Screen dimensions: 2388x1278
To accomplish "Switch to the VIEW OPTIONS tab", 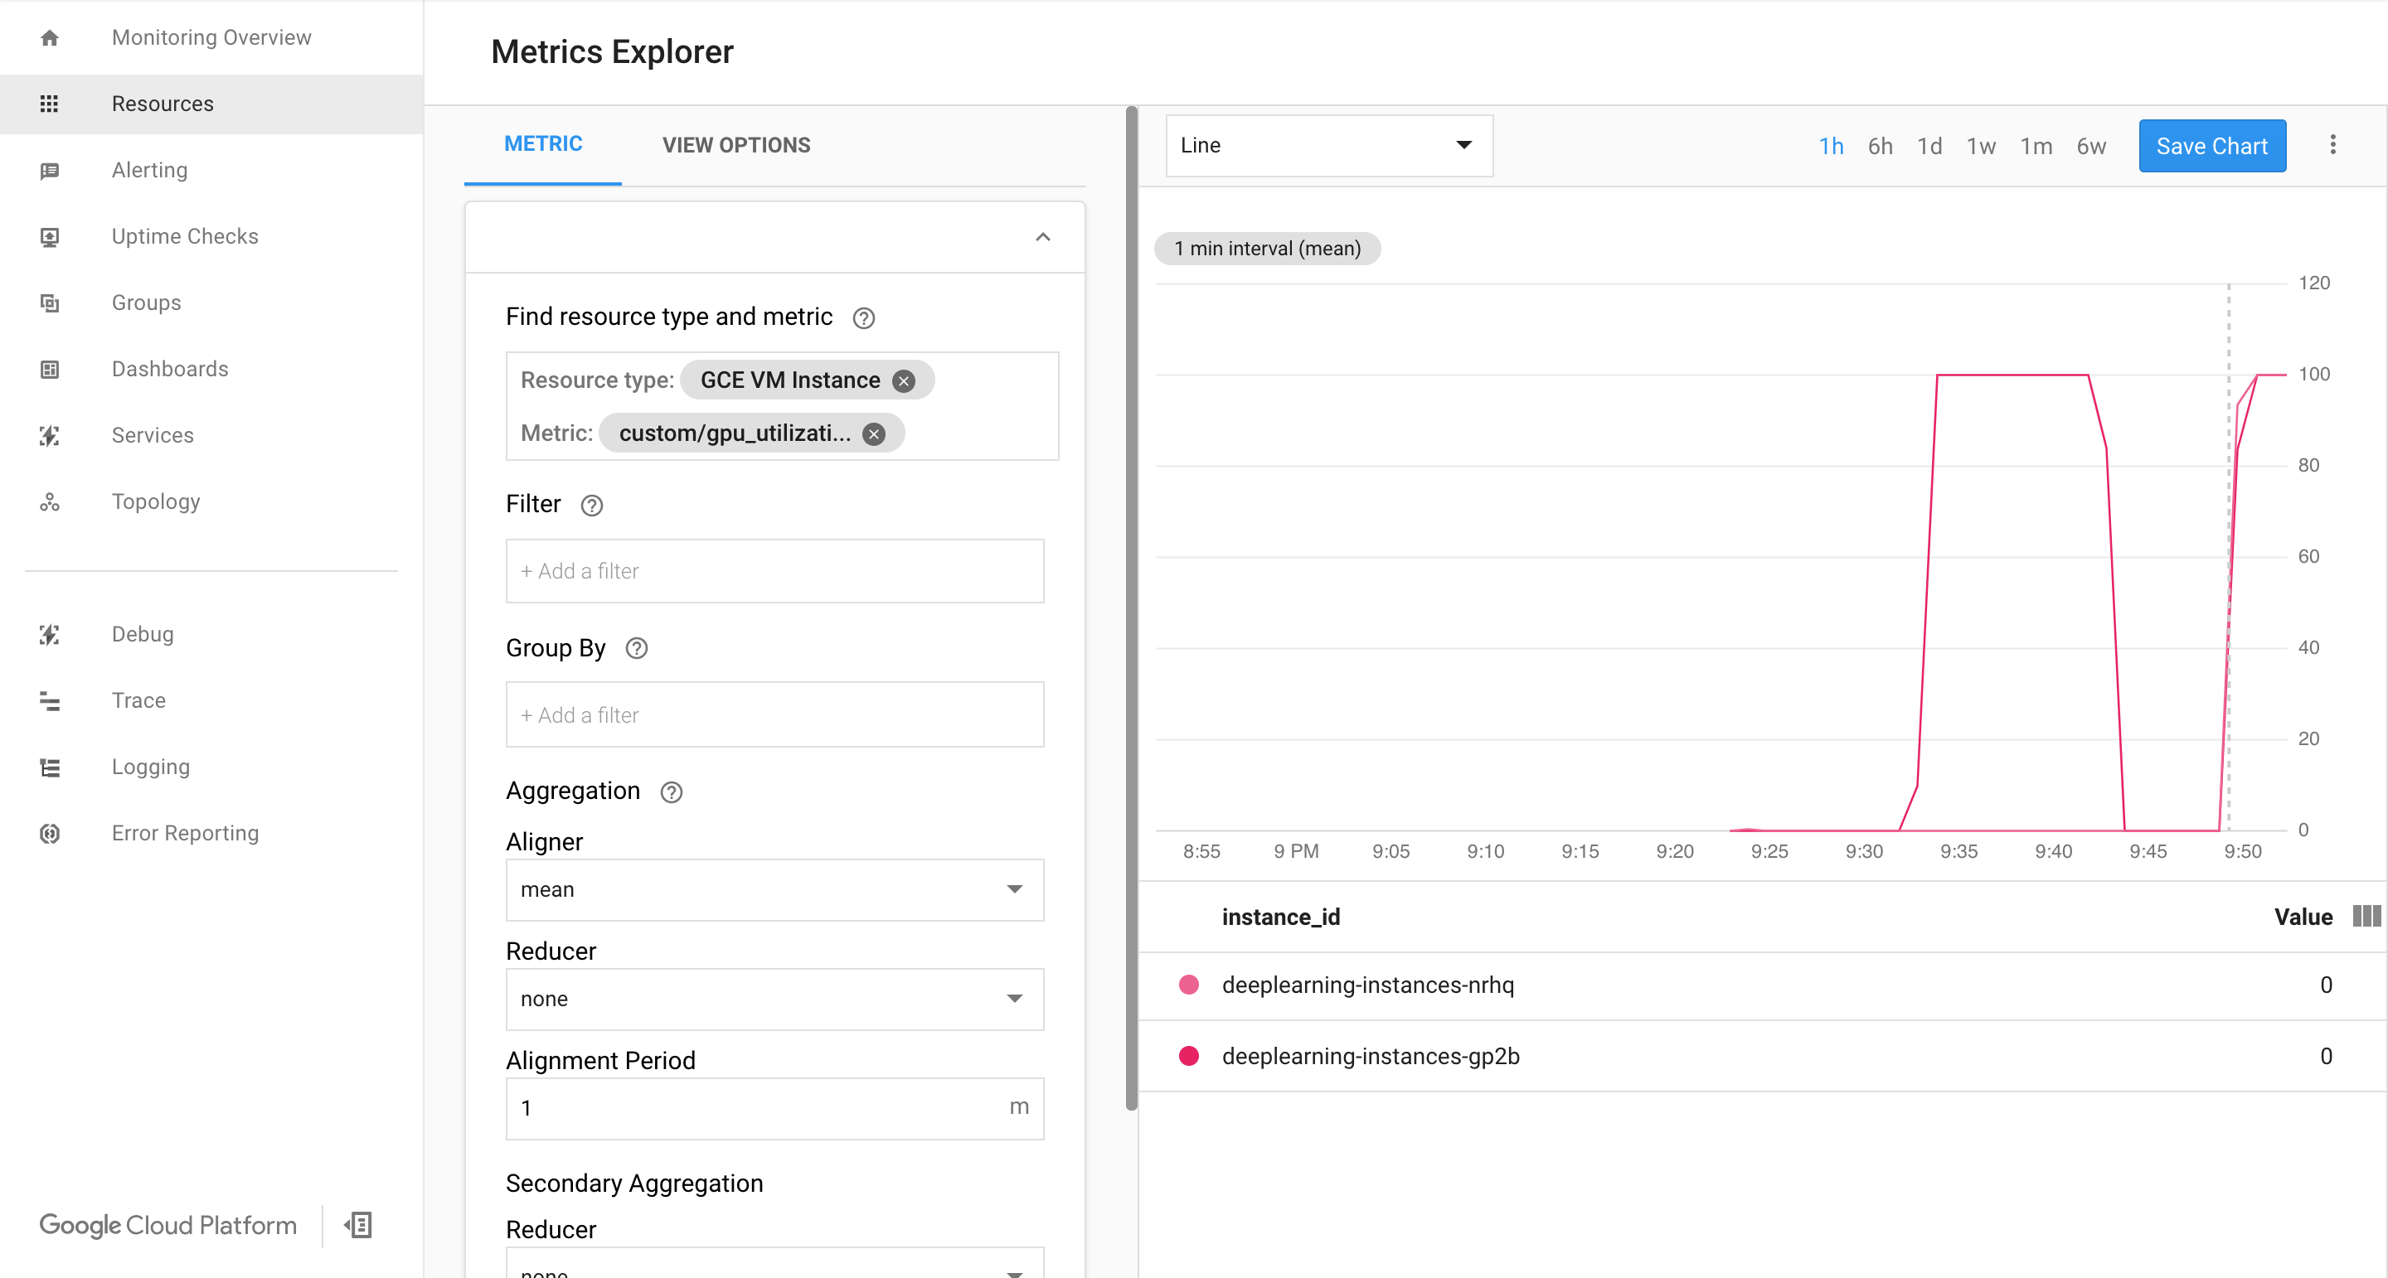I will pos(736,145).
